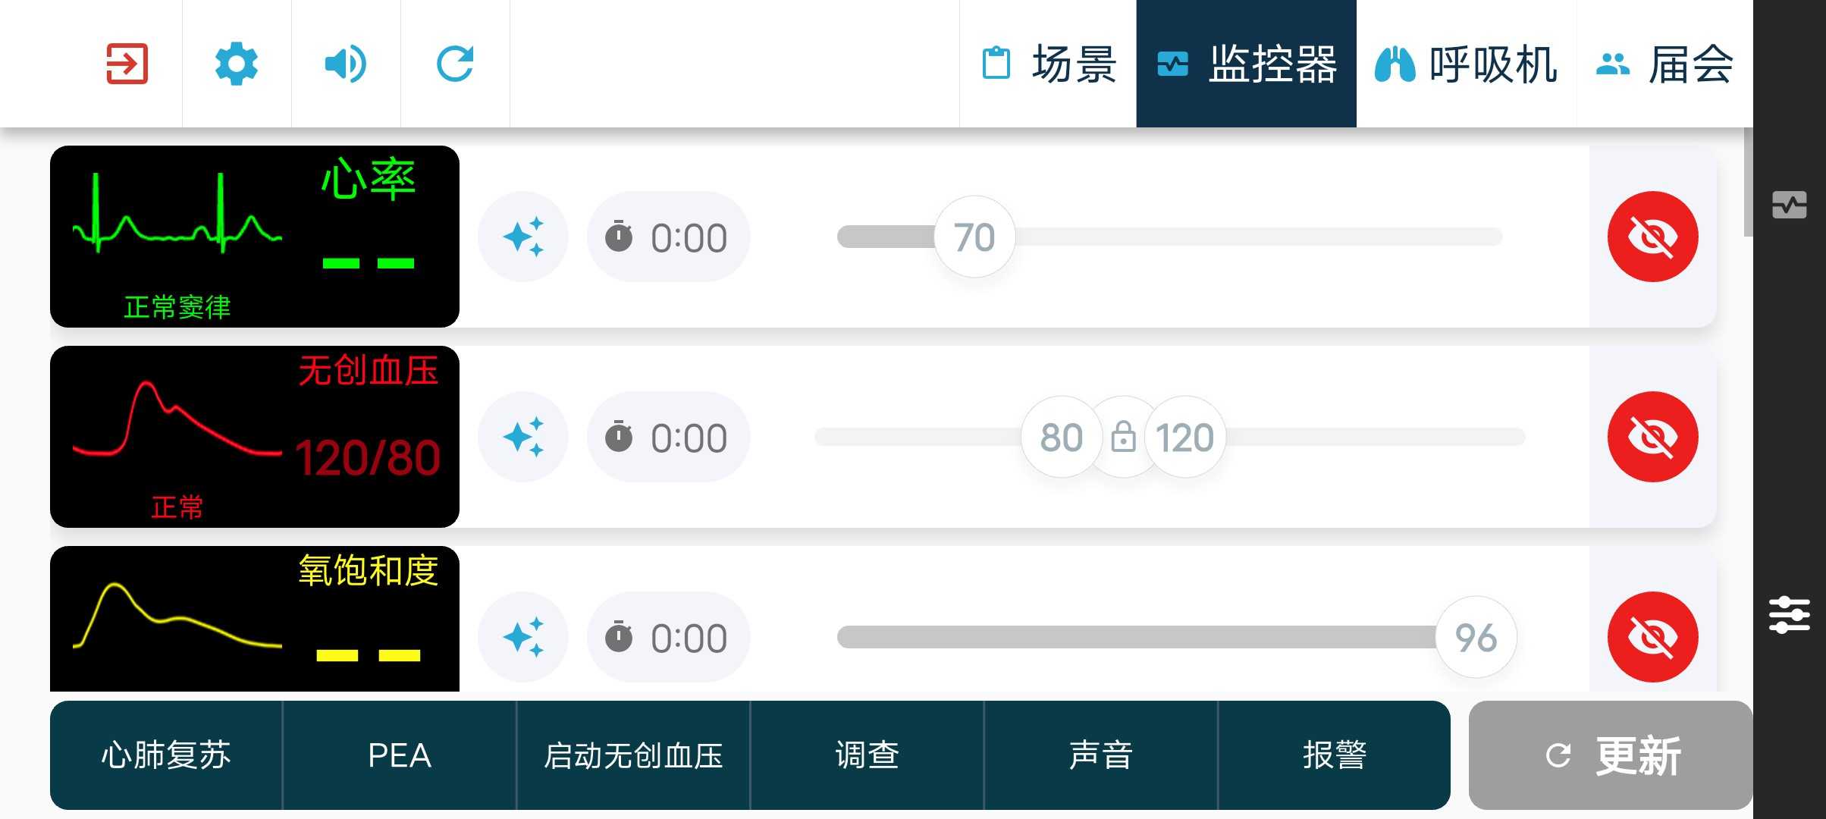
Task: Switch to the 场景 tab
Action: tap(1049, 64)
